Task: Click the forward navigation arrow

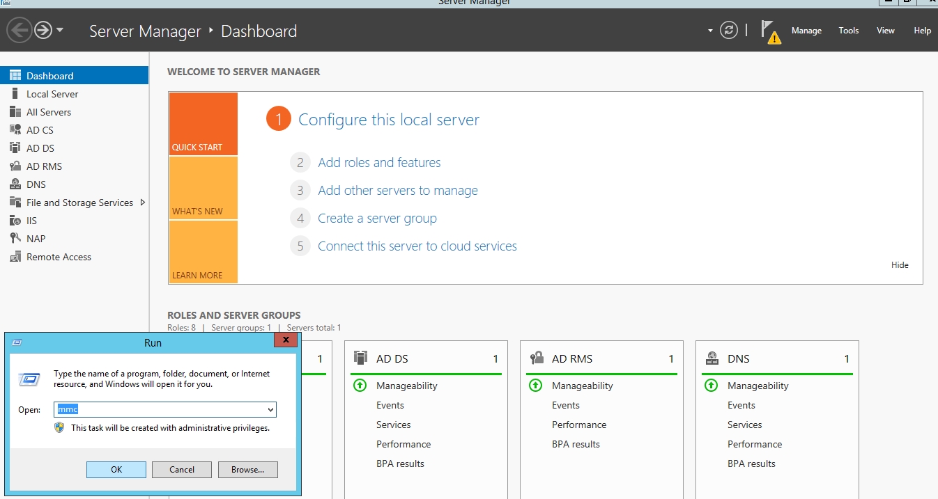Action: pyautogui.click(x=43, y=30)
